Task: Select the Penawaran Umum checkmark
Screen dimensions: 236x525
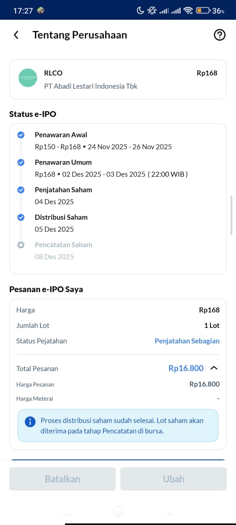Action: pos(21,162)
